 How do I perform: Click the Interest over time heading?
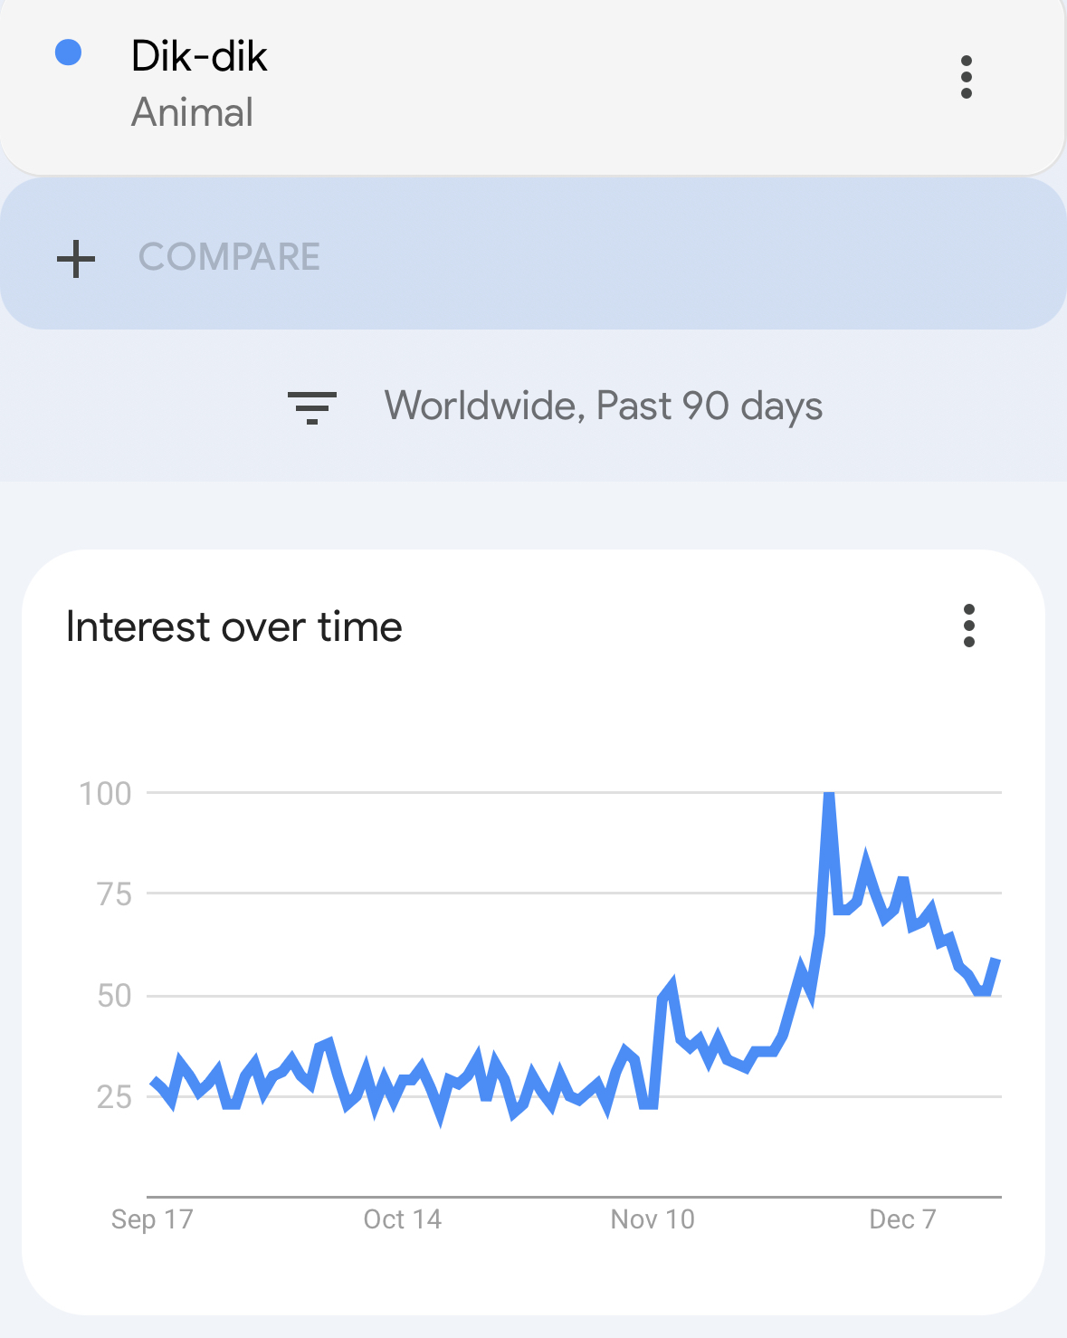234,626
